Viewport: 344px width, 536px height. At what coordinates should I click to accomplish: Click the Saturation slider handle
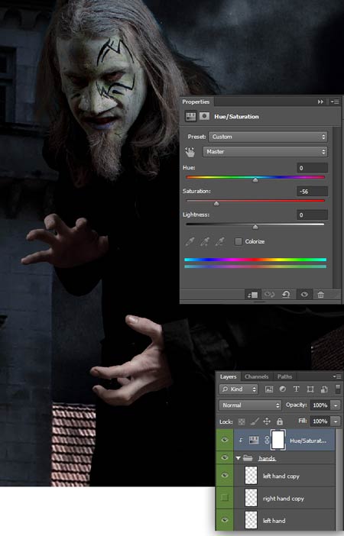tap(216, 204)
